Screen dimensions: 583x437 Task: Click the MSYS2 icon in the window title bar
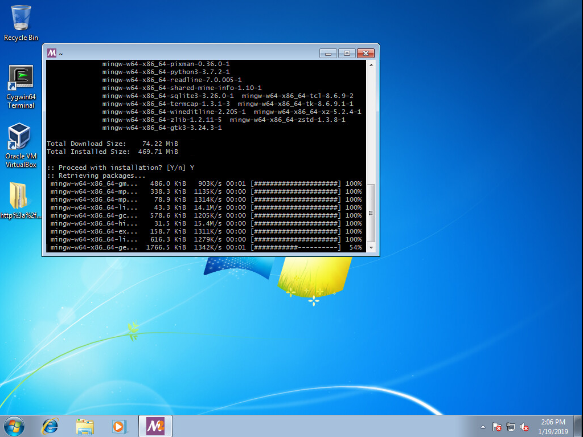pyautogui.click(x=52, y=53)
